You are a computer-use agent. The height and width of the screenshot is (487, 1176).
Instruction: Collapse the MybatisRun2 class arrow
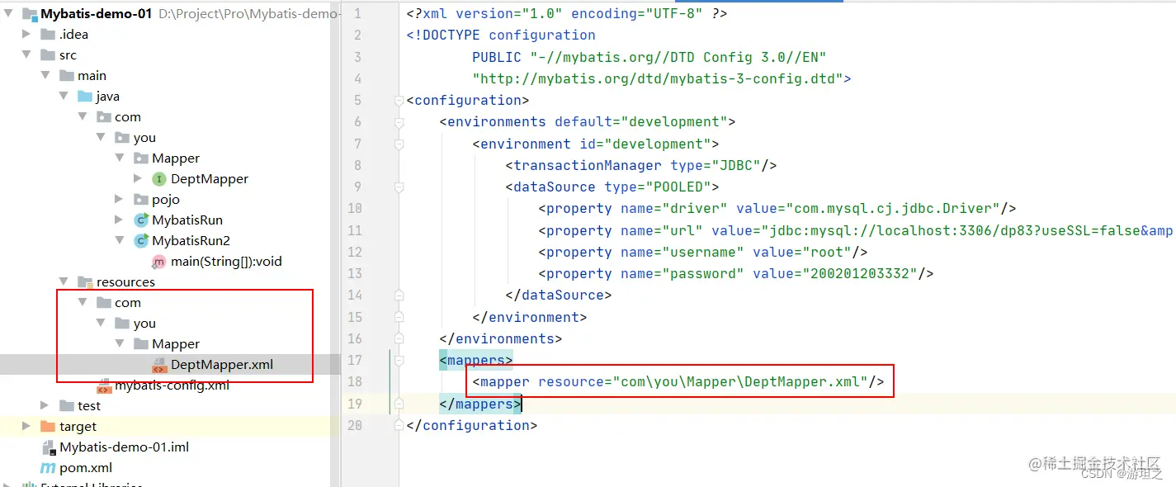tap(120, 240)
